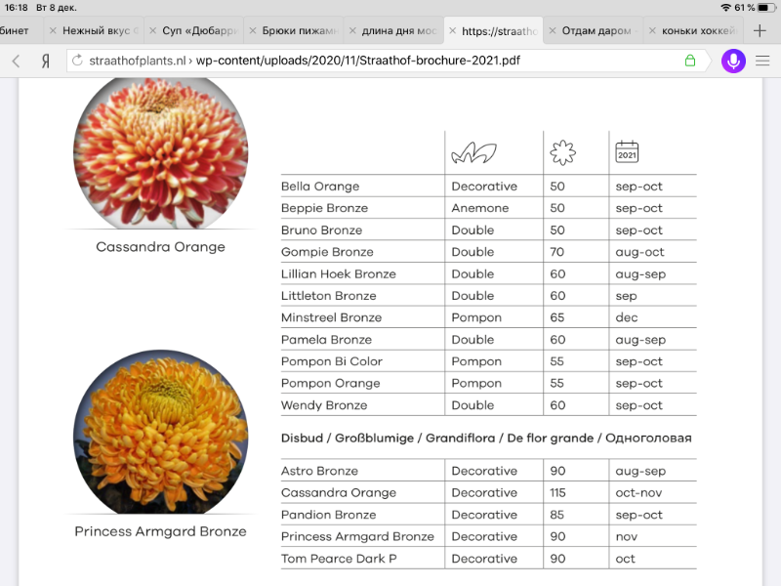Tap the 'Bella Orange' table row name

320,187
